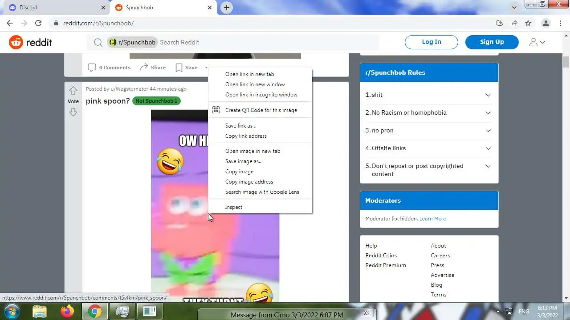
Task: Click site lock icon in address bar
Action: coord(56,23)
